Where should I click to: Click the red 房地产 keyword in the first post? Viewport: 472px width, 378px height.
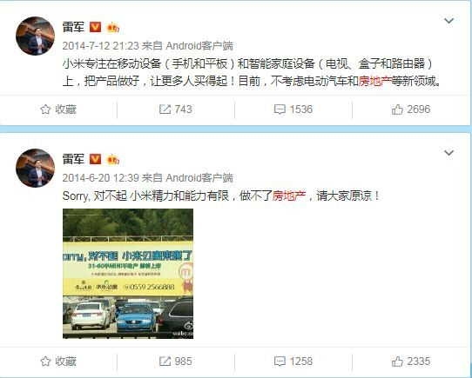[374, 81]
